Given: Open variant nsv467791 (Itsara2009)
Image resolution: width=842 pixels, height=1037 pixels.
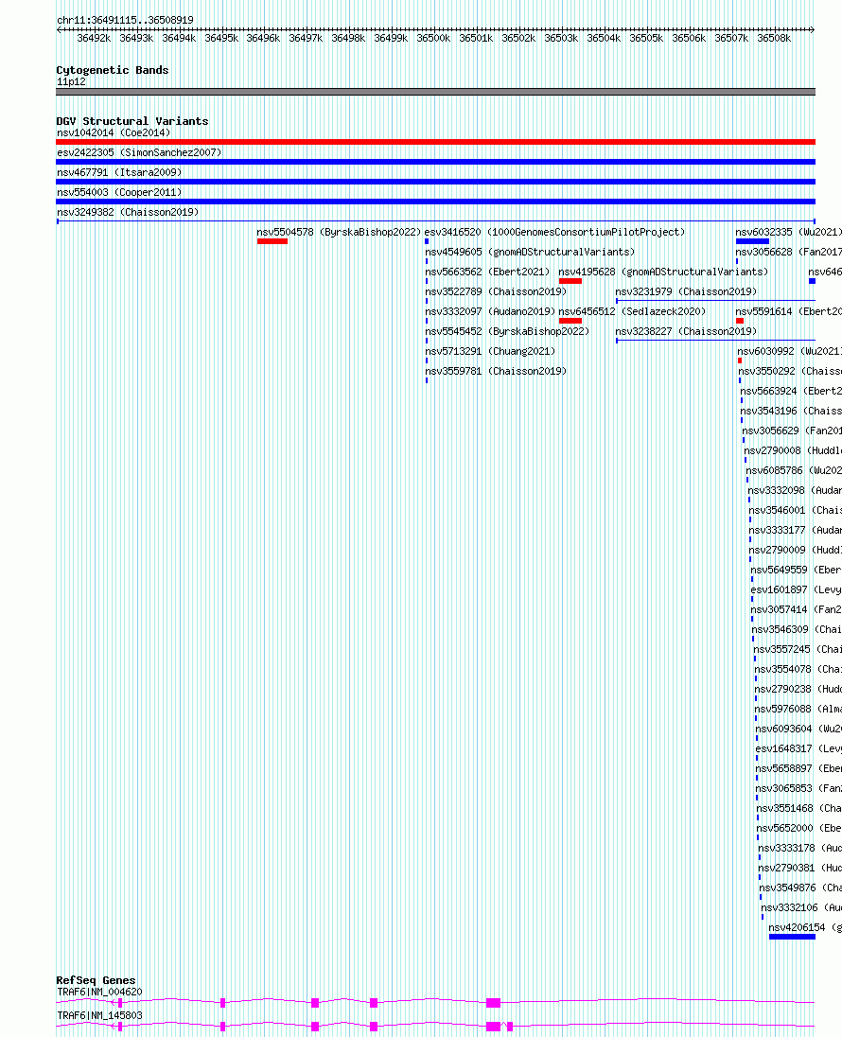Looking at the screenshot, I should 119,172.
